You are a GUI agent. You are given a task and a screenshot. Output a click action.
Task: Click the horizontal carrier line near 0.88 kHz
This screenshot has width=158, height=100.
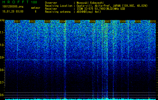click(x=80, y=60)
